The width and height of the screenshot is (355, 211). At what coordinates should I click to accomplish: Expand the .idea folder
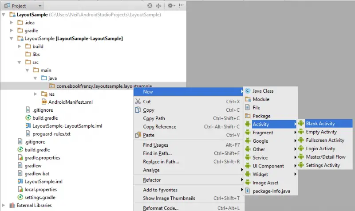click(x=12, y=22)
